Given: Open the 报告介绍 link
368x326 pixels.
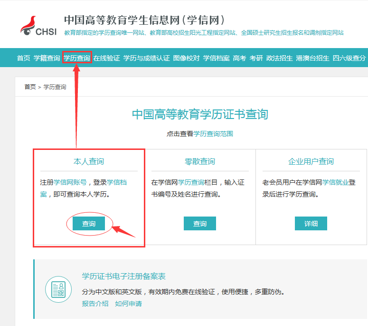Looking at the screenshot, I should pos(95,304).
